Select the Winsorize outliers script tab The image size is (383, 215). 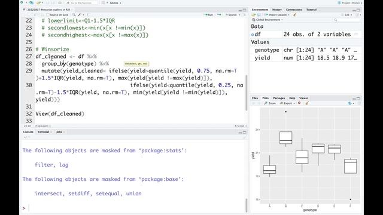point(48,10)
